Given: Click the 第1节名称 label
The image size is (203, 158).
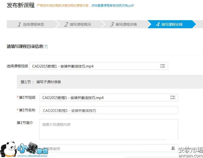Looking at the screenshot, I should 27,110.
